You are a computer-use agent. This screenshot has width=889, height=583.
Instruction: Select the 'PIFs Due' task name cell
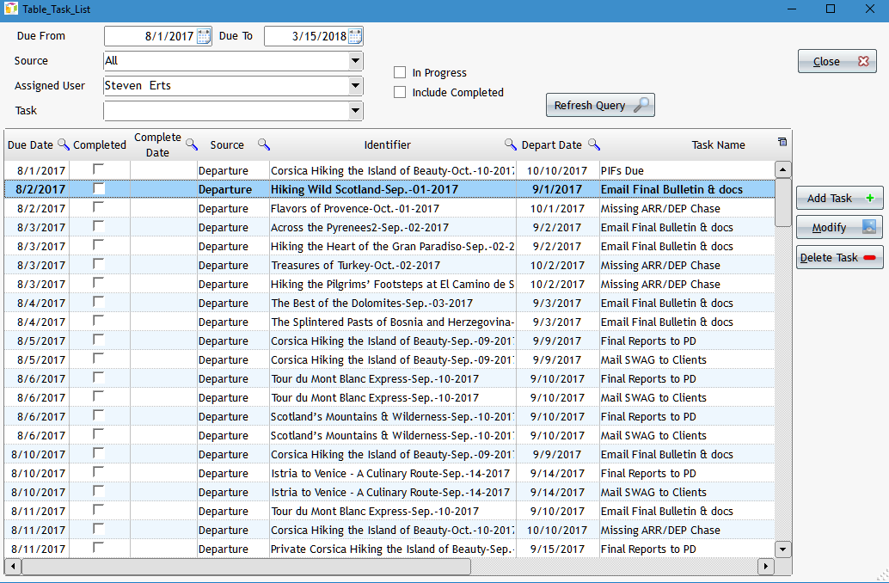pyautogui.click(x=687, y=171)
